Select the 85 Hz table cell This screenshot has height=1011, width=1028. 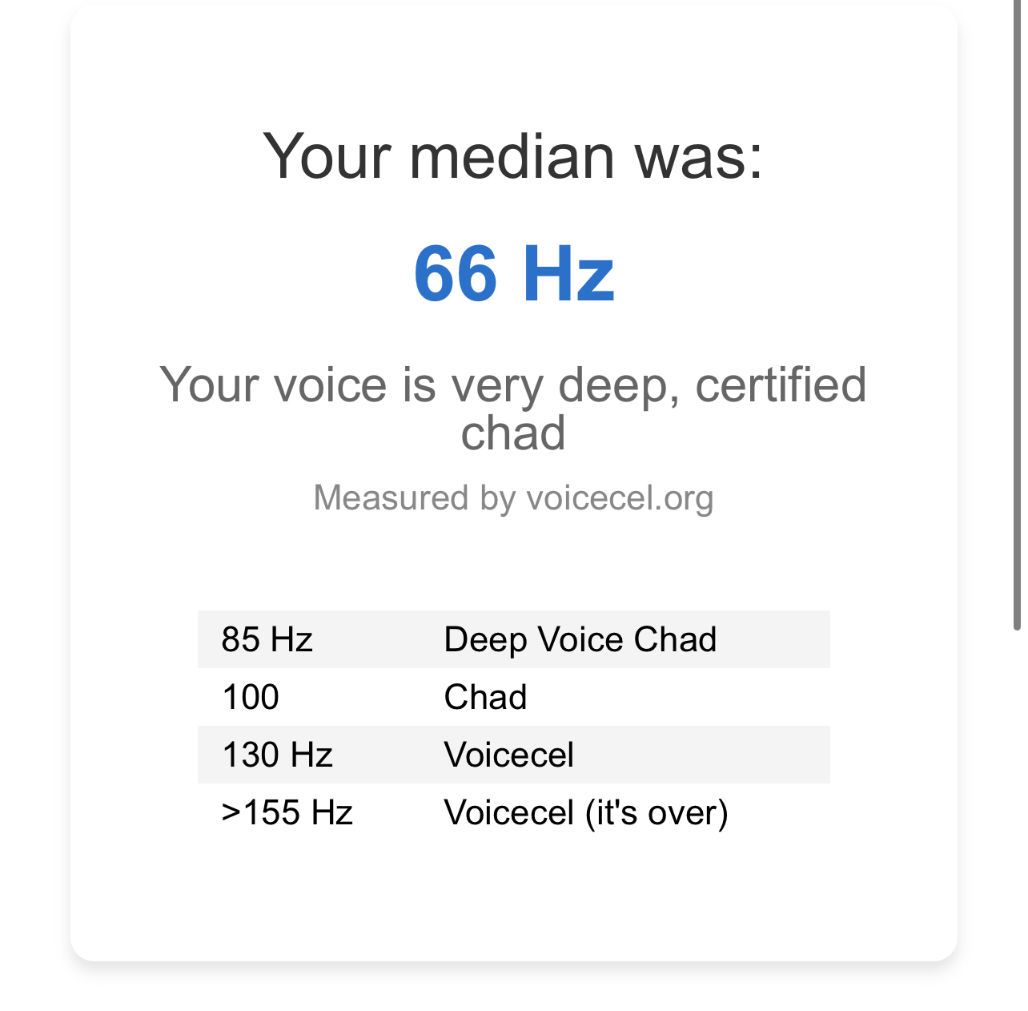tap(267, 639)
